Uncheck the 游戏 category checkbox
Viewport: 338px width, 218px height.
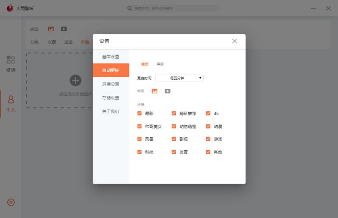208,139
